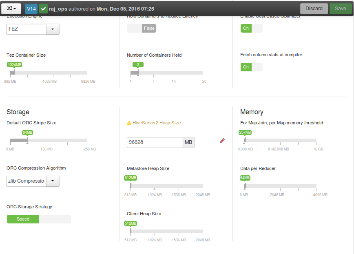Viewport: 354px width, 254px height.
Task: Click the TEZ execution engine field
Action: click(26, 29)
